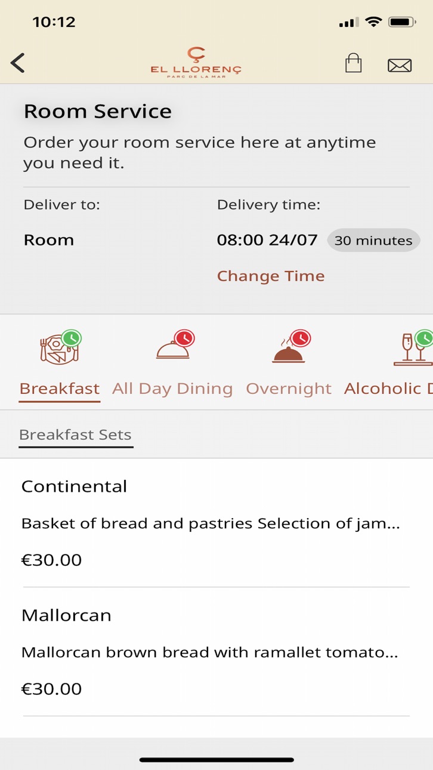Open the shopping bag cart icon
Screen dimensions: 433x770
click(x=354, y=63)
